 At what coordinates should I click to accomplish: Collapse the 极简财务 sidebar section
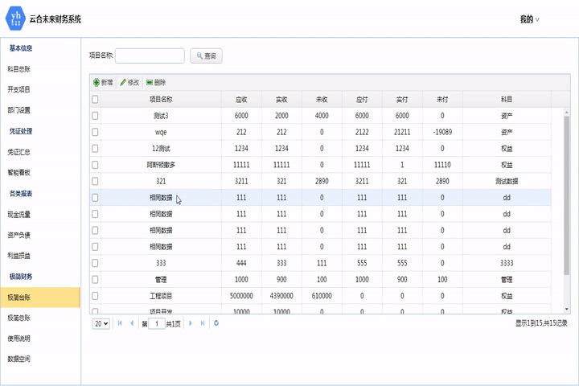pos(20,277)
